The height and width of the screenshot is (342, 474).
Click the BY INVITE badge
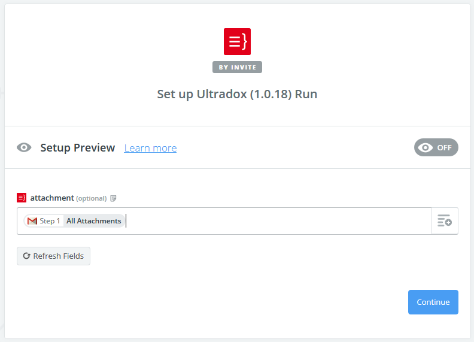pos(237,67)
